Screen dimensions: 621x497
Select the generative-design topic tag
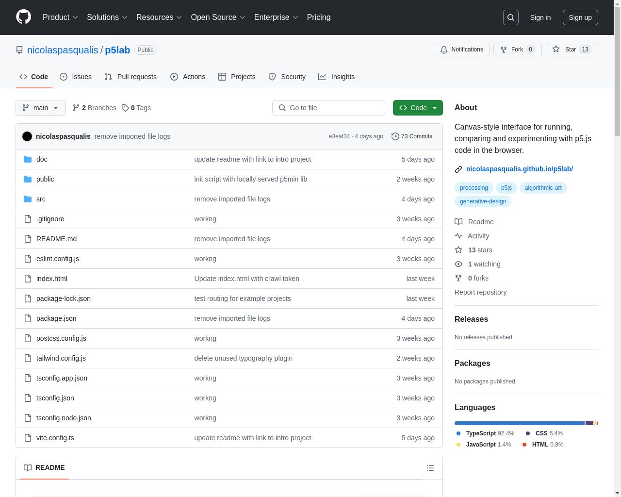pyautogui.click(x=483, y=201)
